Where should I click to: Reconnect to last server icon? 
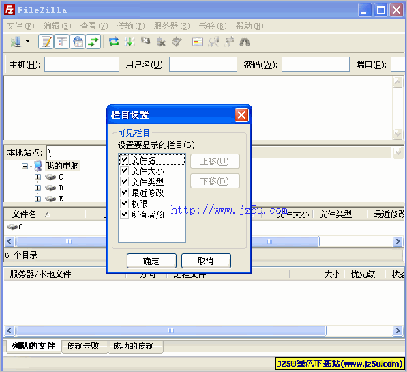[177, 42]
